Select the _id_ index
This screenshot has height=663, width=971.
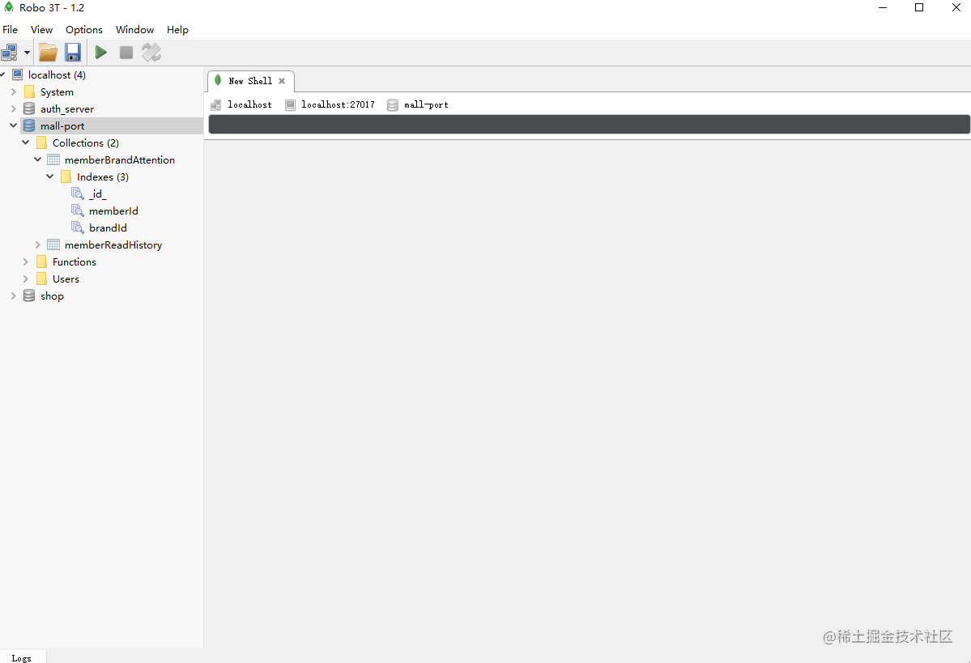pos(98,193)
